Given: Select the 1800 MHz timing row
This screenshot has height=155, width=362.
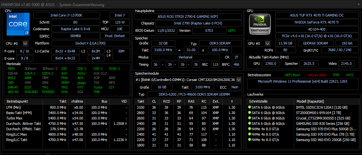Looking at the screenshot, I should pyautogui.click(x=188, y=145).
